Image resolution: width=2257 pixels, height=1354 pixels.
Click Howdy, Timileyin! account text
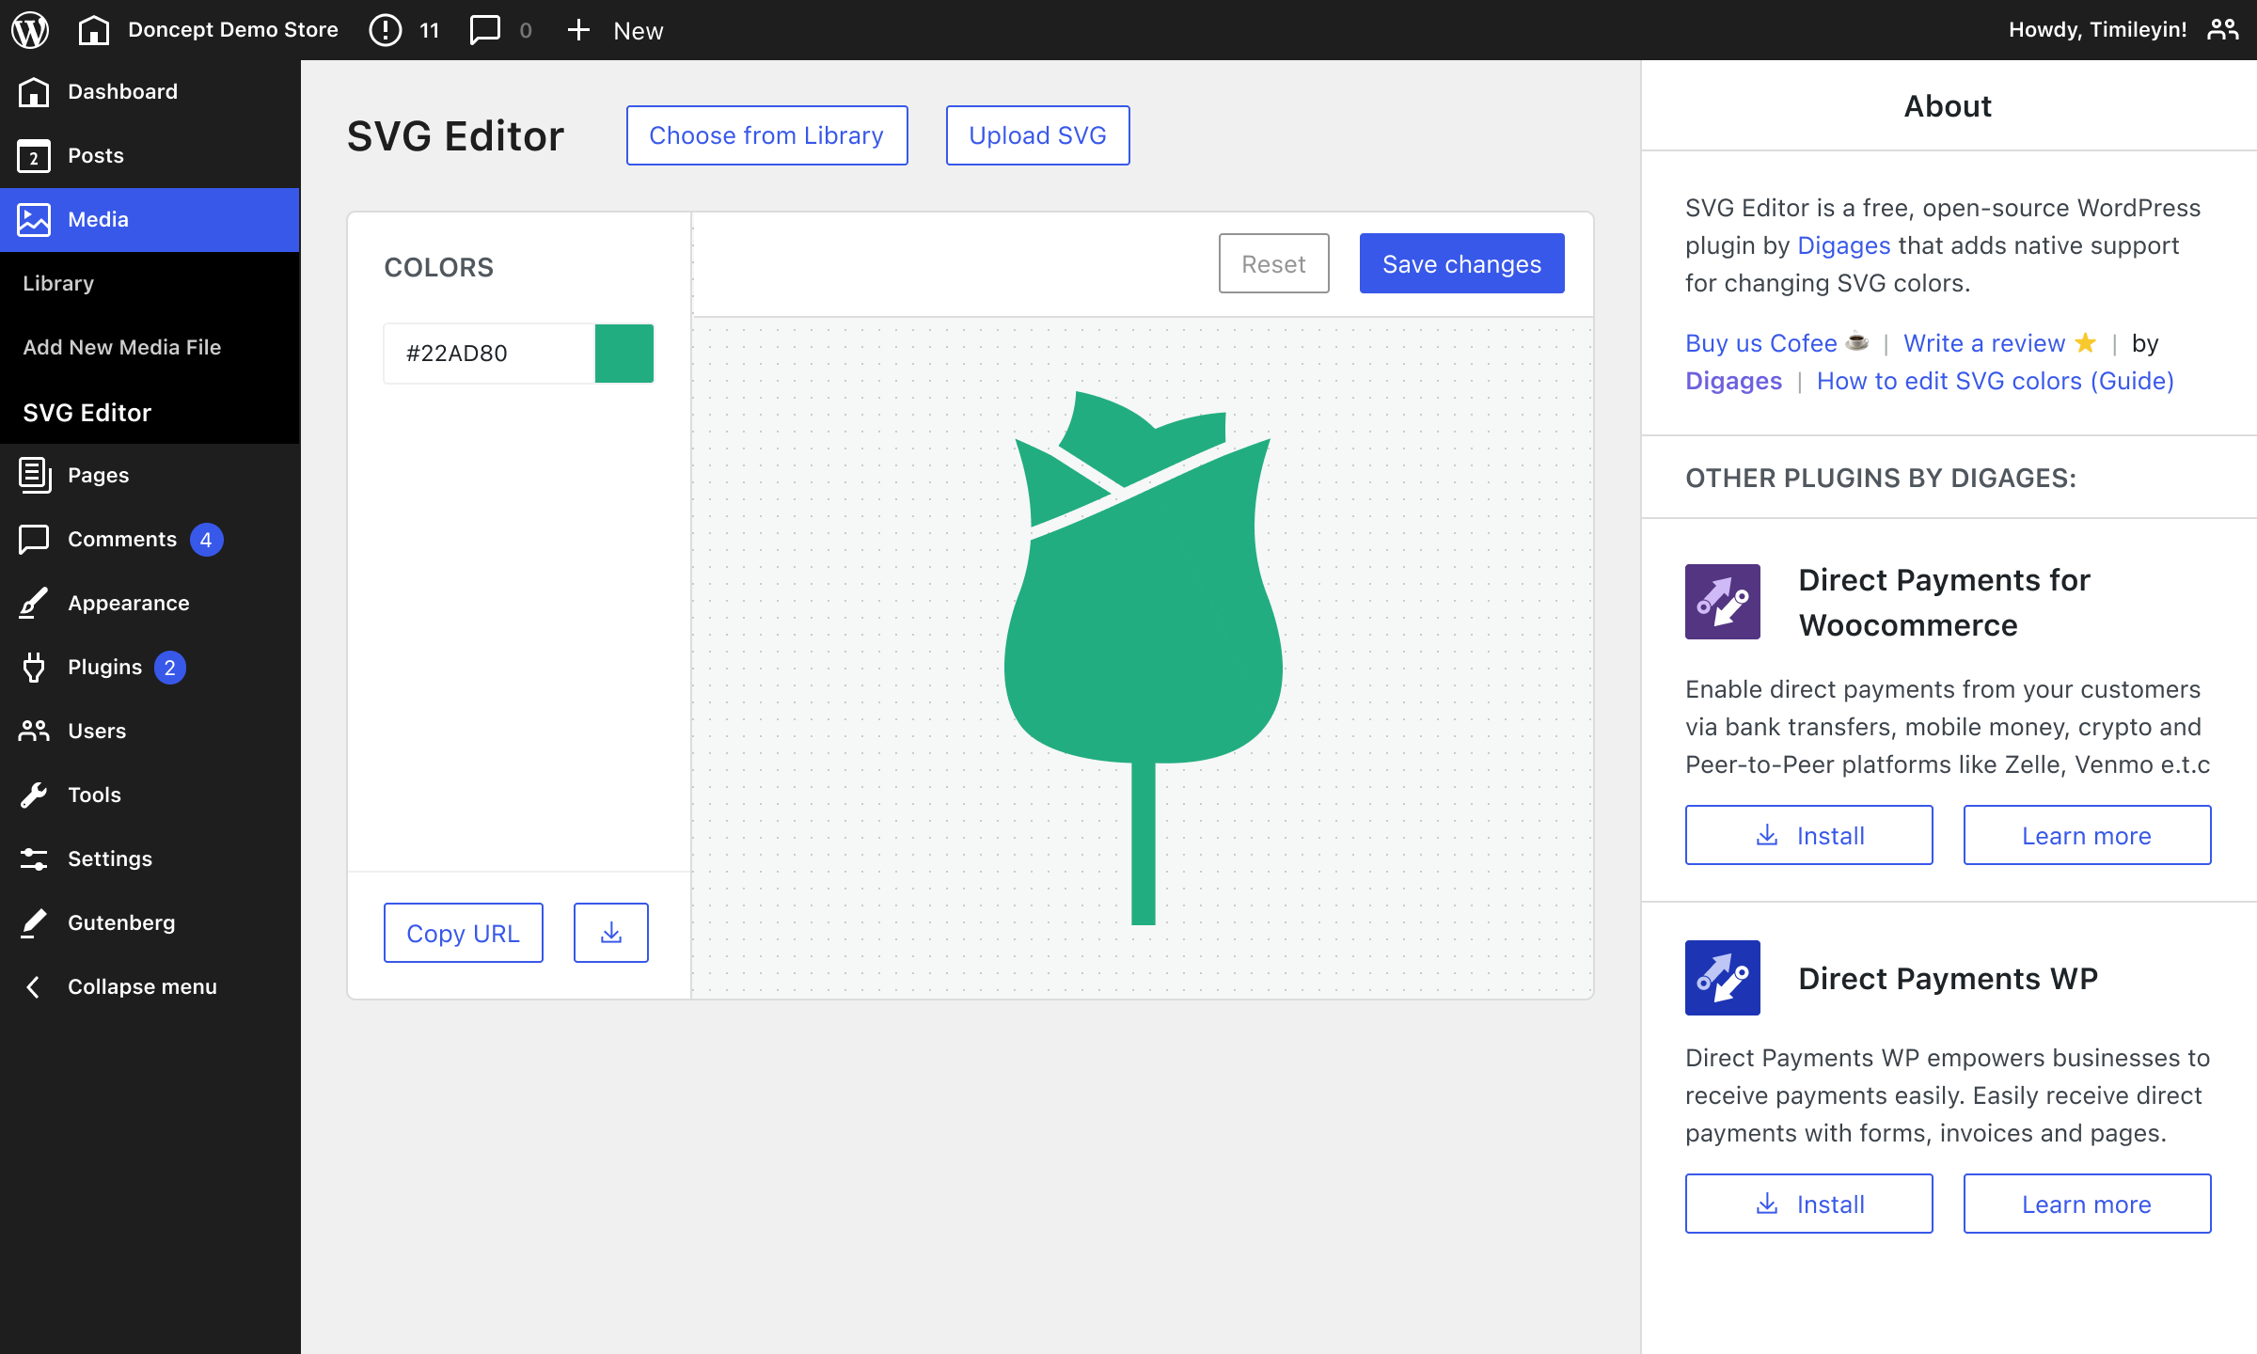tap(2097, 30)
